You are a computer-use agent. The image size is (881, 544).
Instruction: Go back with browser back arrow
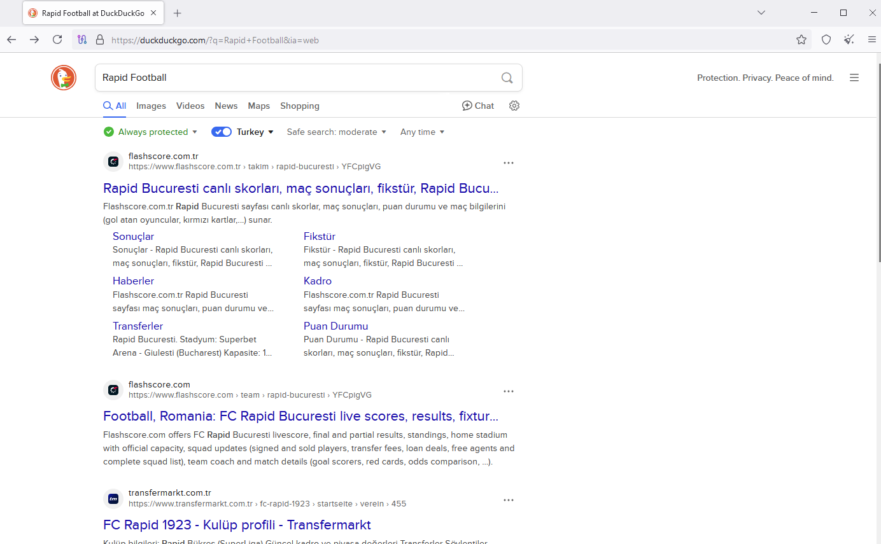click(x=11, y=39)
